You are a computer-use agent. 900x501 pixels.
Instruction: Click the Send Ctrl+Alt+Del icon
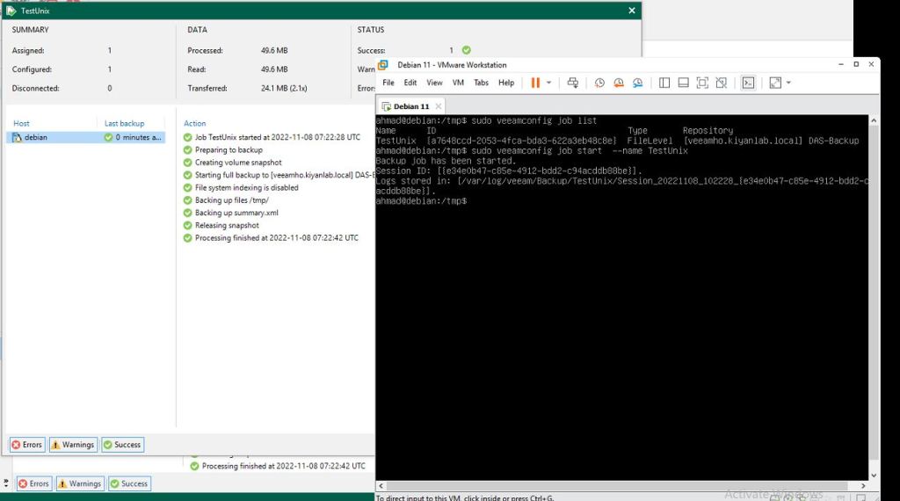coord(573,83)
